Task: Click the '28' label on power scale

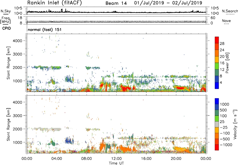Action: [222, 43]
